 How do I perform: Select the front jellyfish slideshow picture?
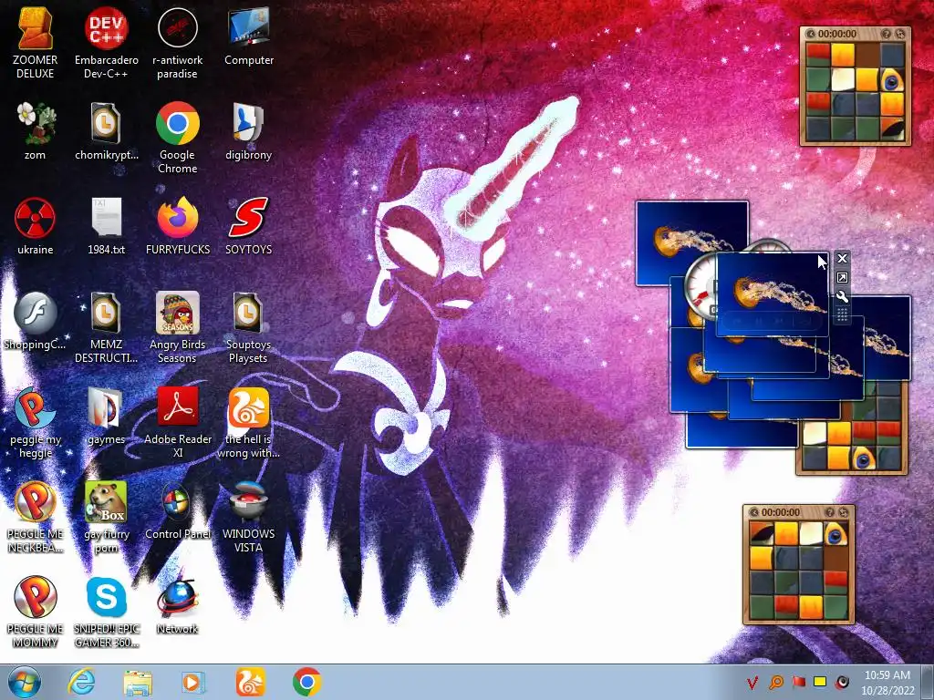(x=772, y=294)
